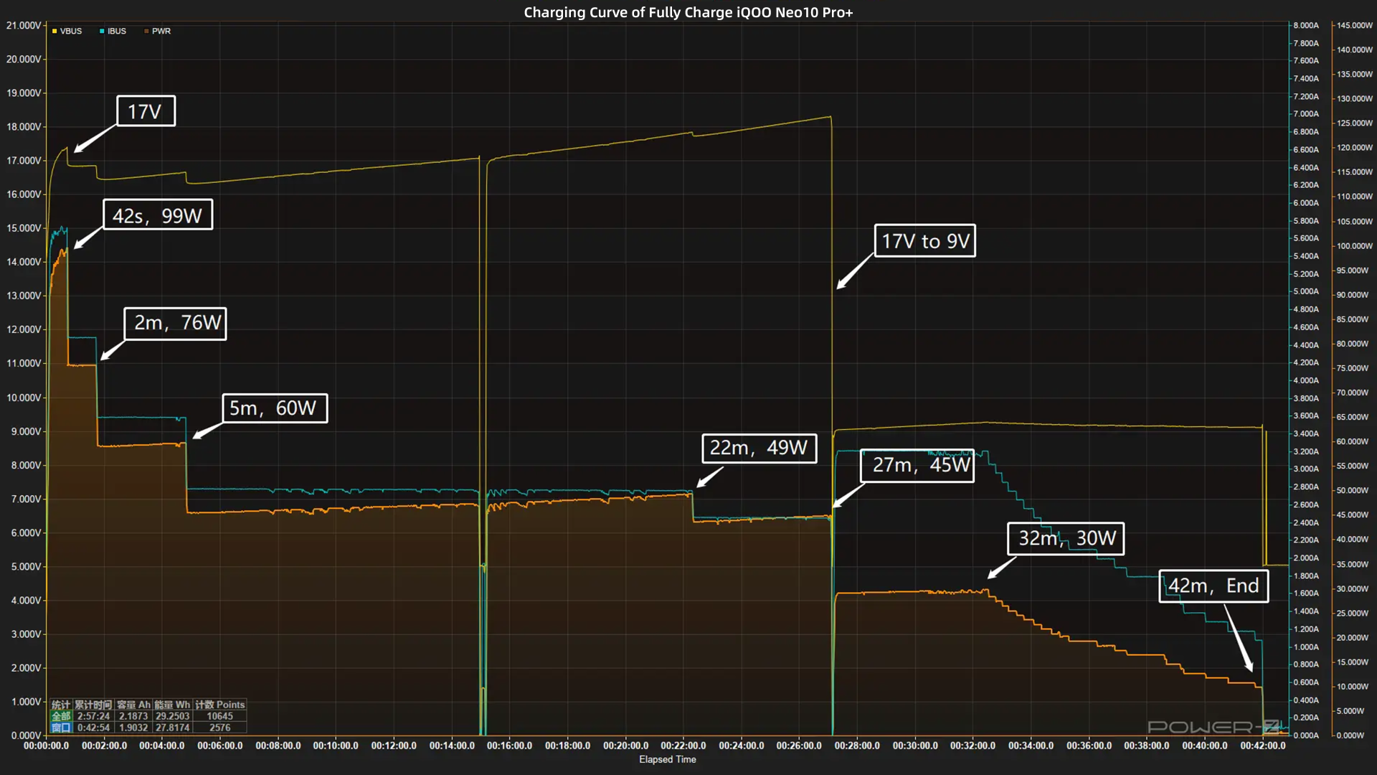
Task: Select the points count '10645'
Action: click(219, 716)
